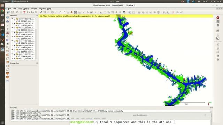Click the yellow EyeDome Lighting filter message

[x=75, y=16]
